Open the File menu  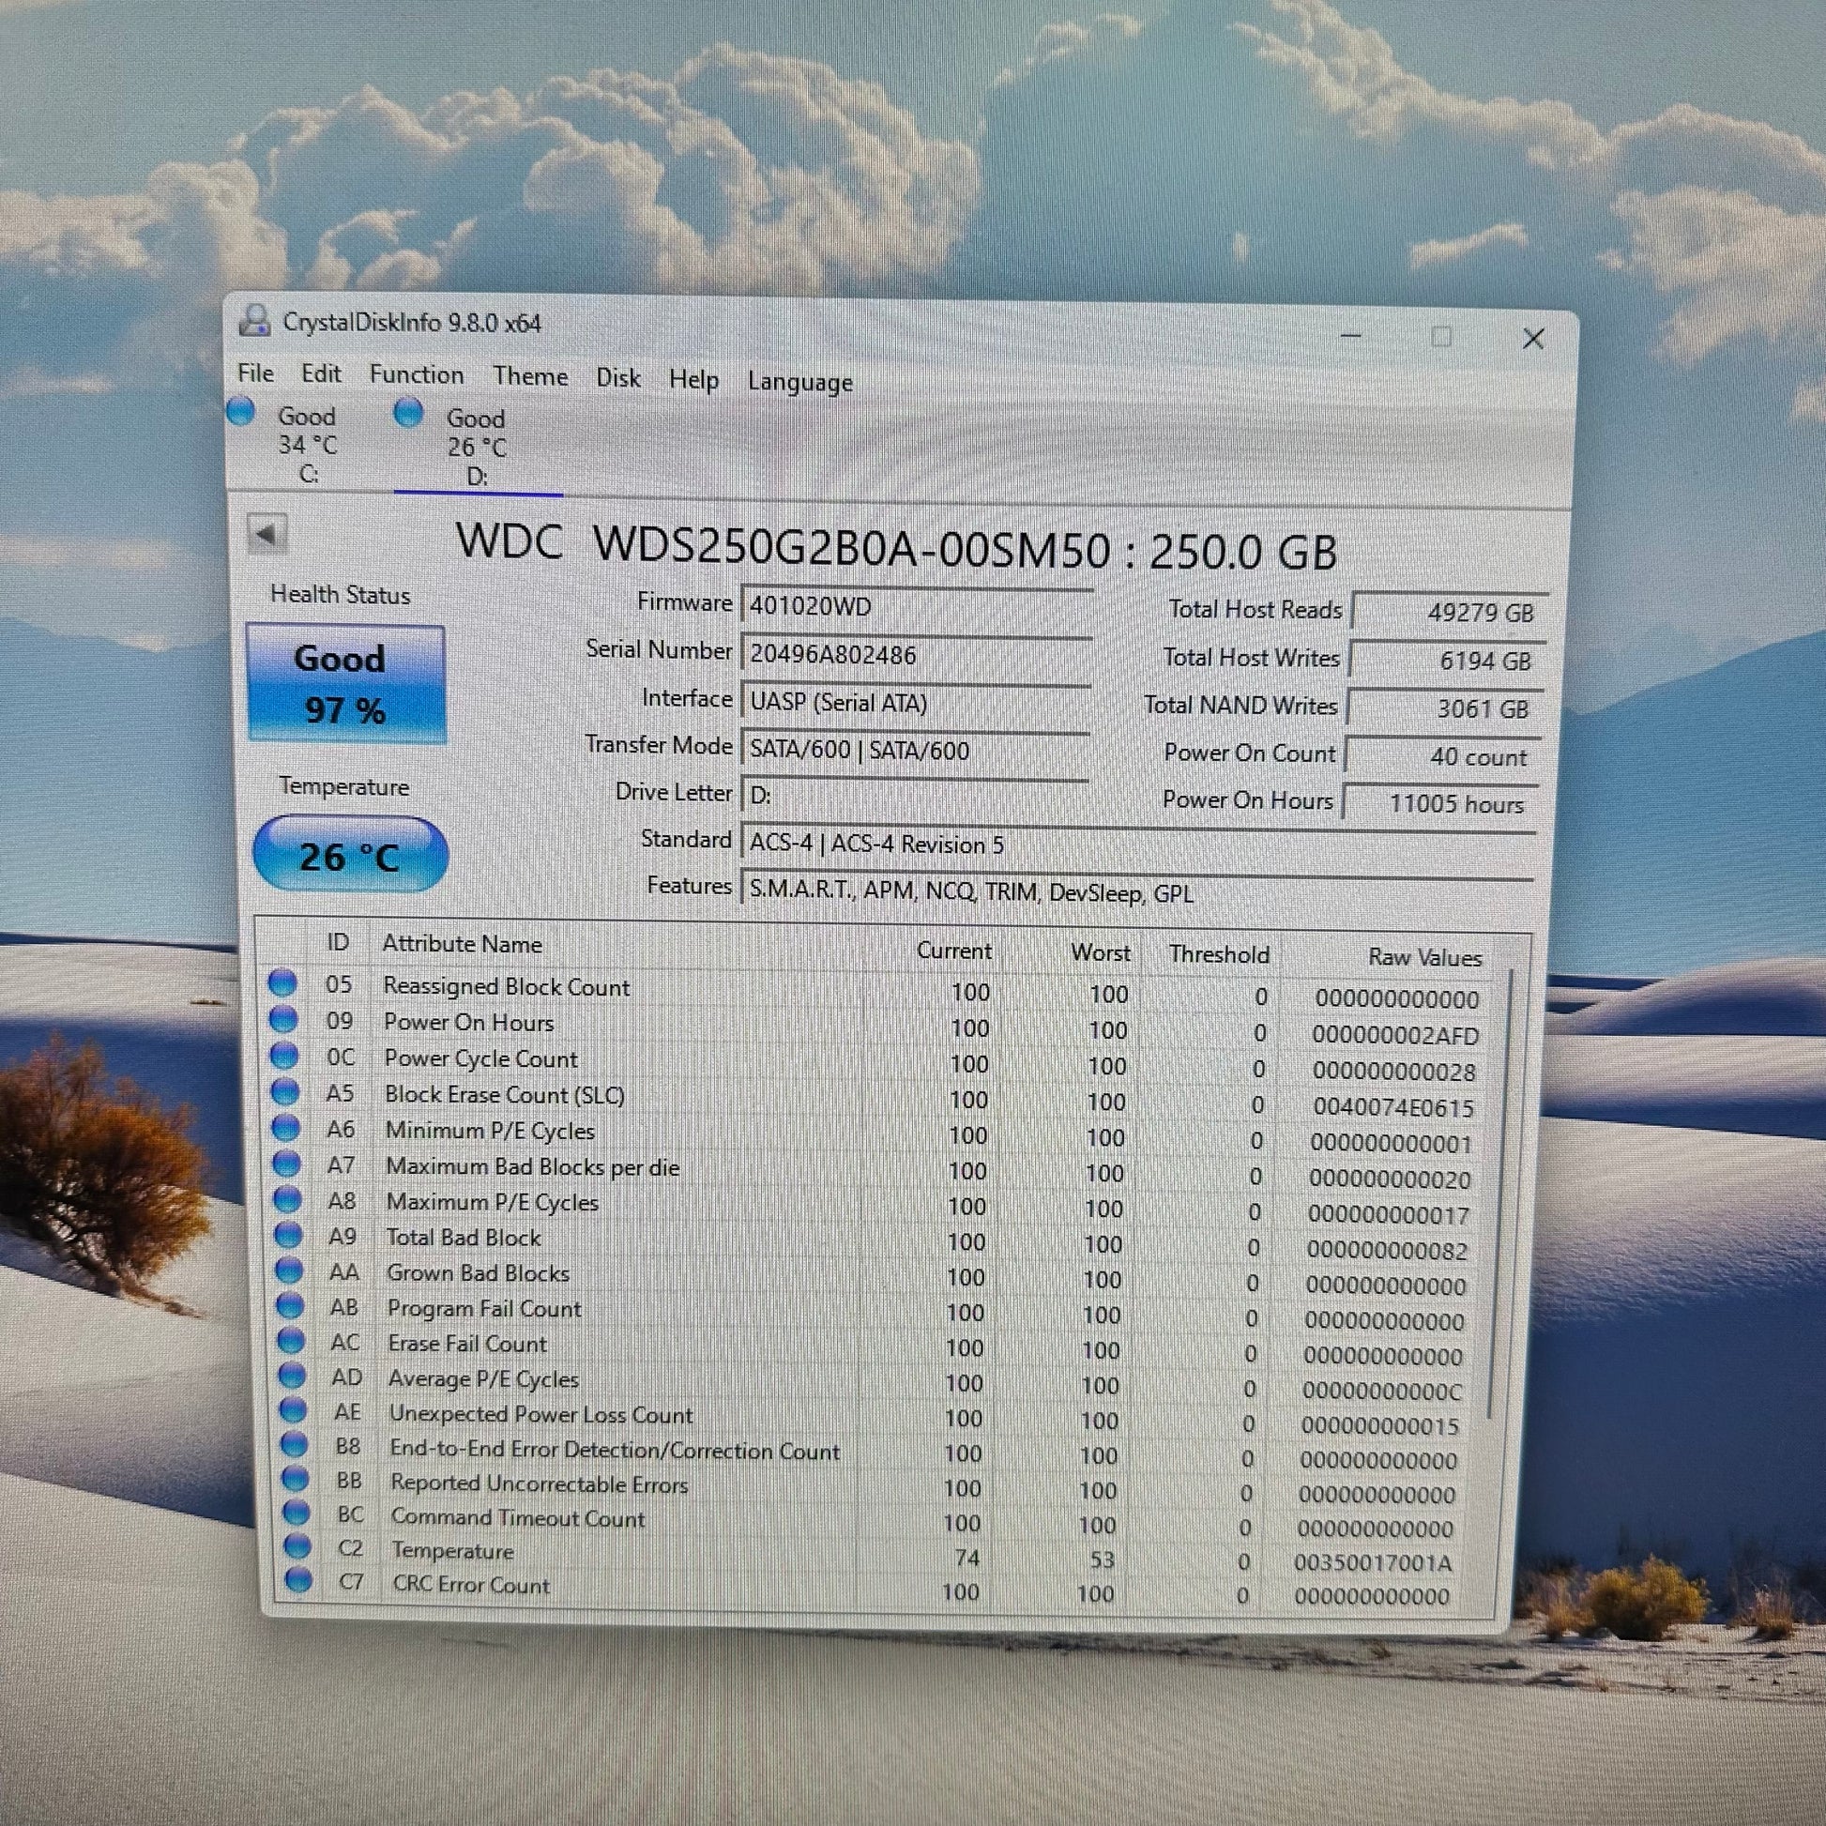tap(255, 373)
